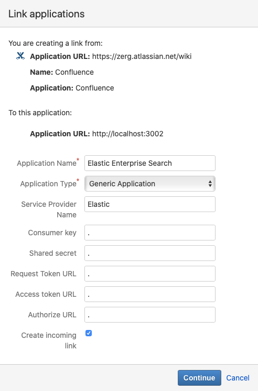Screen dimensions: 258x391
Task: Click the Shared secret input field
Action: [x=150, y=253]
